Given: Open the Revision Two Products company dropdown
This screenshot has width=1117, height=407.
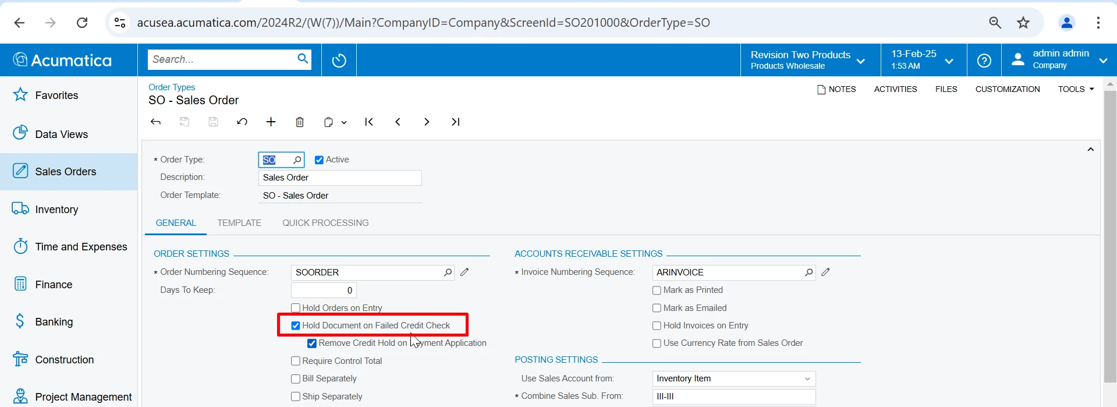Looking at the screenshot, I should tap(810, 60).
